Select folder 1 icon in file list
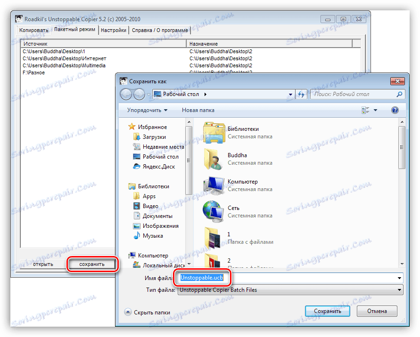420x337 pixels. pos(214,238)
